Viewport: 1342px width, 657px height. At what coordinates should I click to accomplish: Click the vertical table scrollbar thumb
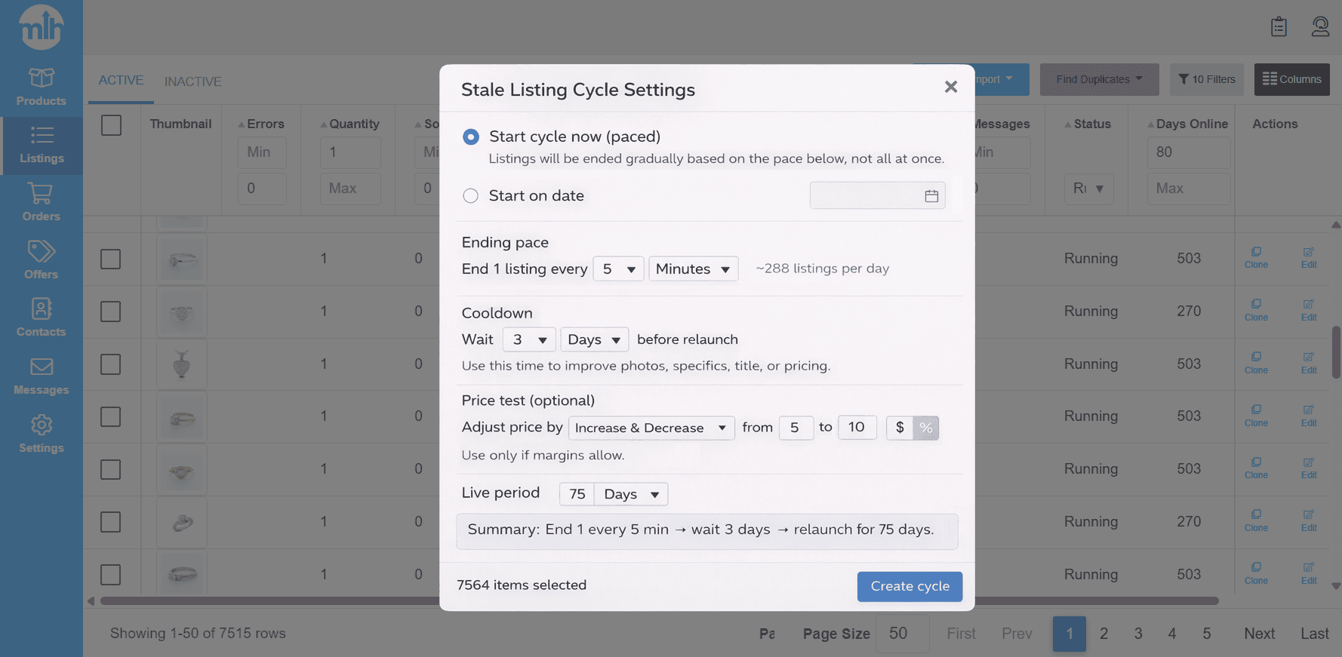[x=1335, y=352]
